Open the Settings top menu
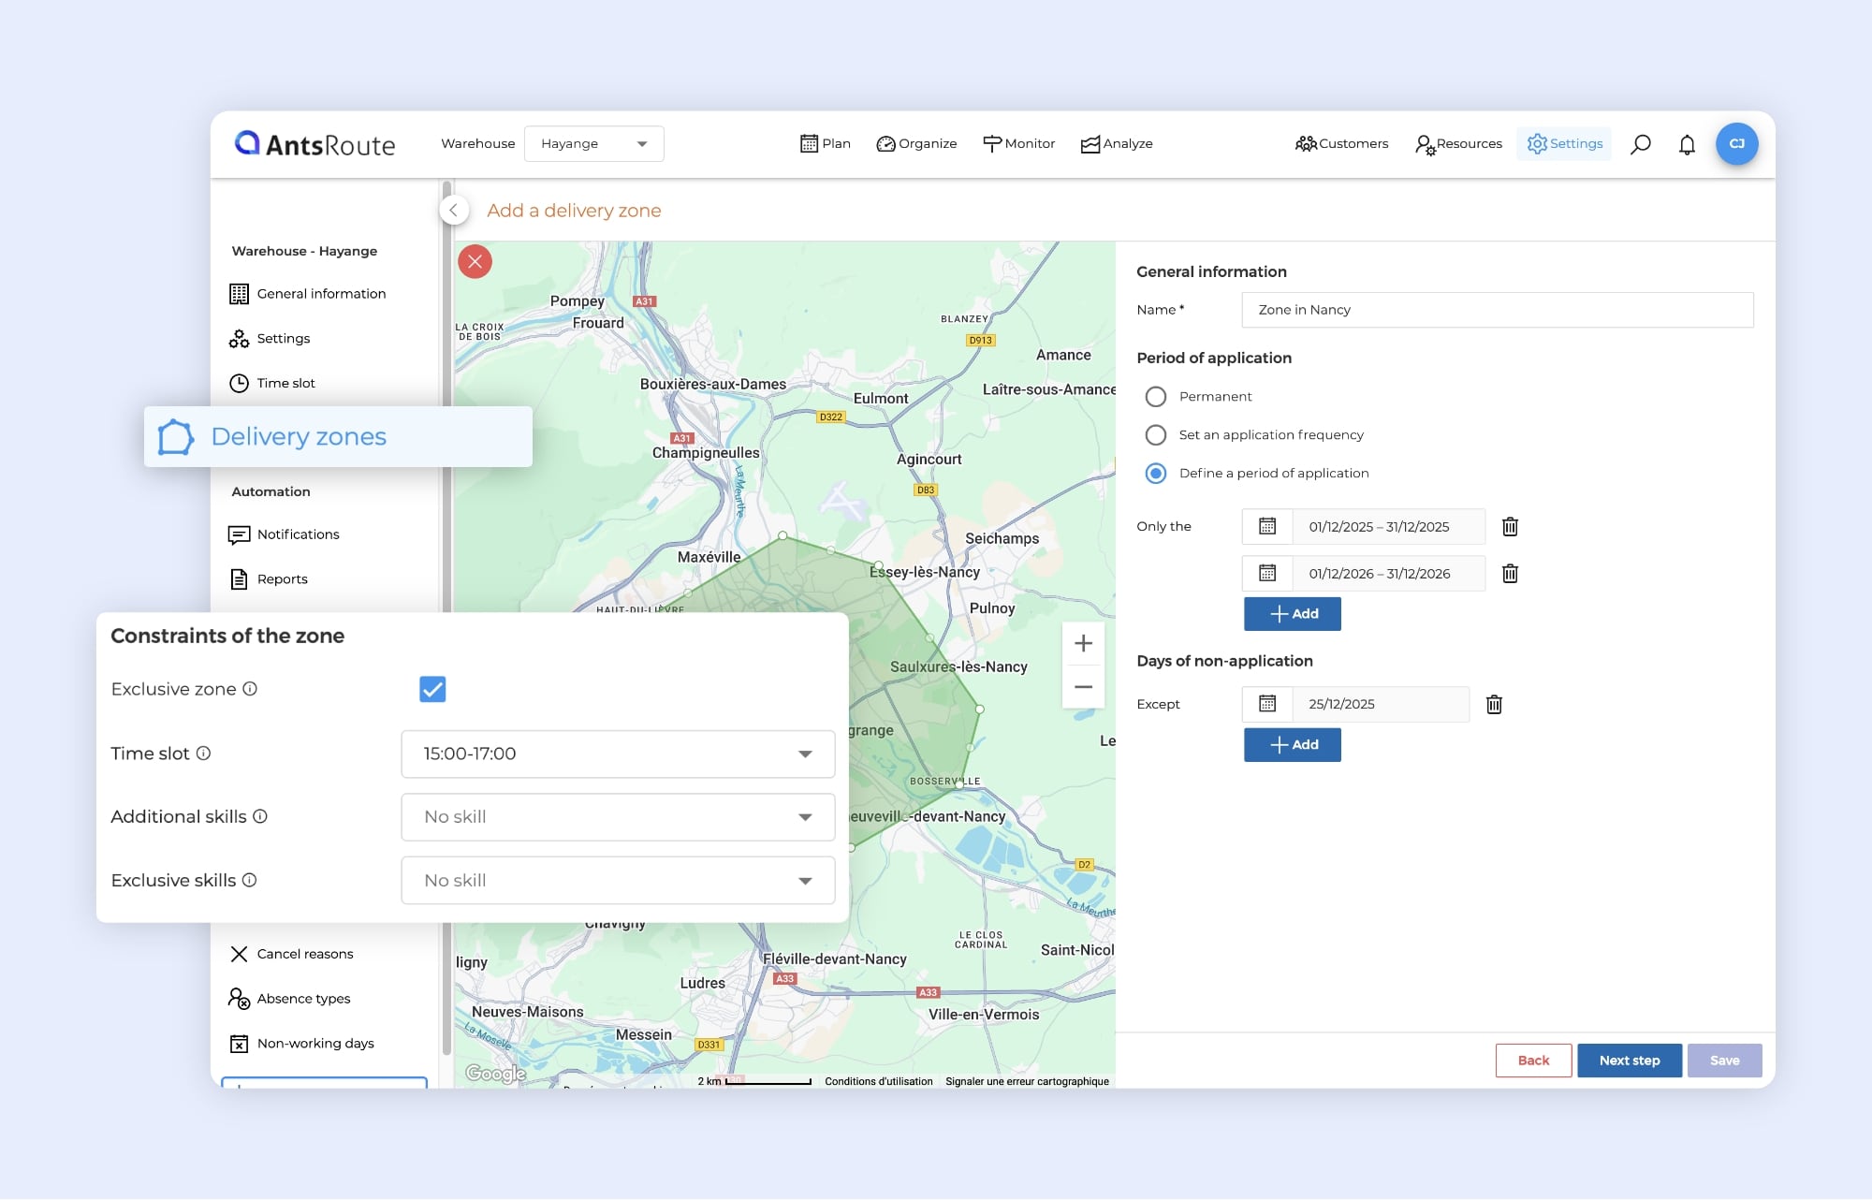The width and height of the screenshot is (1872, 1200). 1565,144
